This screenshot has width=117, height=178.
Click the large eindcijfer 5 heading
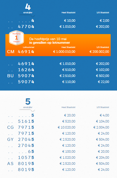(28, 101)
